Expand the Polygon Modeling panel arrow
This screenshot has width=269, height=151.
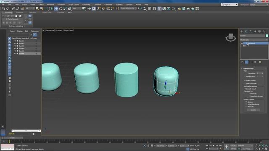point(24,26)
